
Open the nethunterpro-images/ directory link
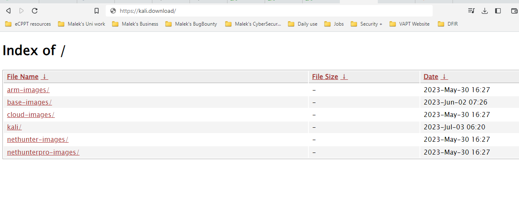click(x=43, y=153)
